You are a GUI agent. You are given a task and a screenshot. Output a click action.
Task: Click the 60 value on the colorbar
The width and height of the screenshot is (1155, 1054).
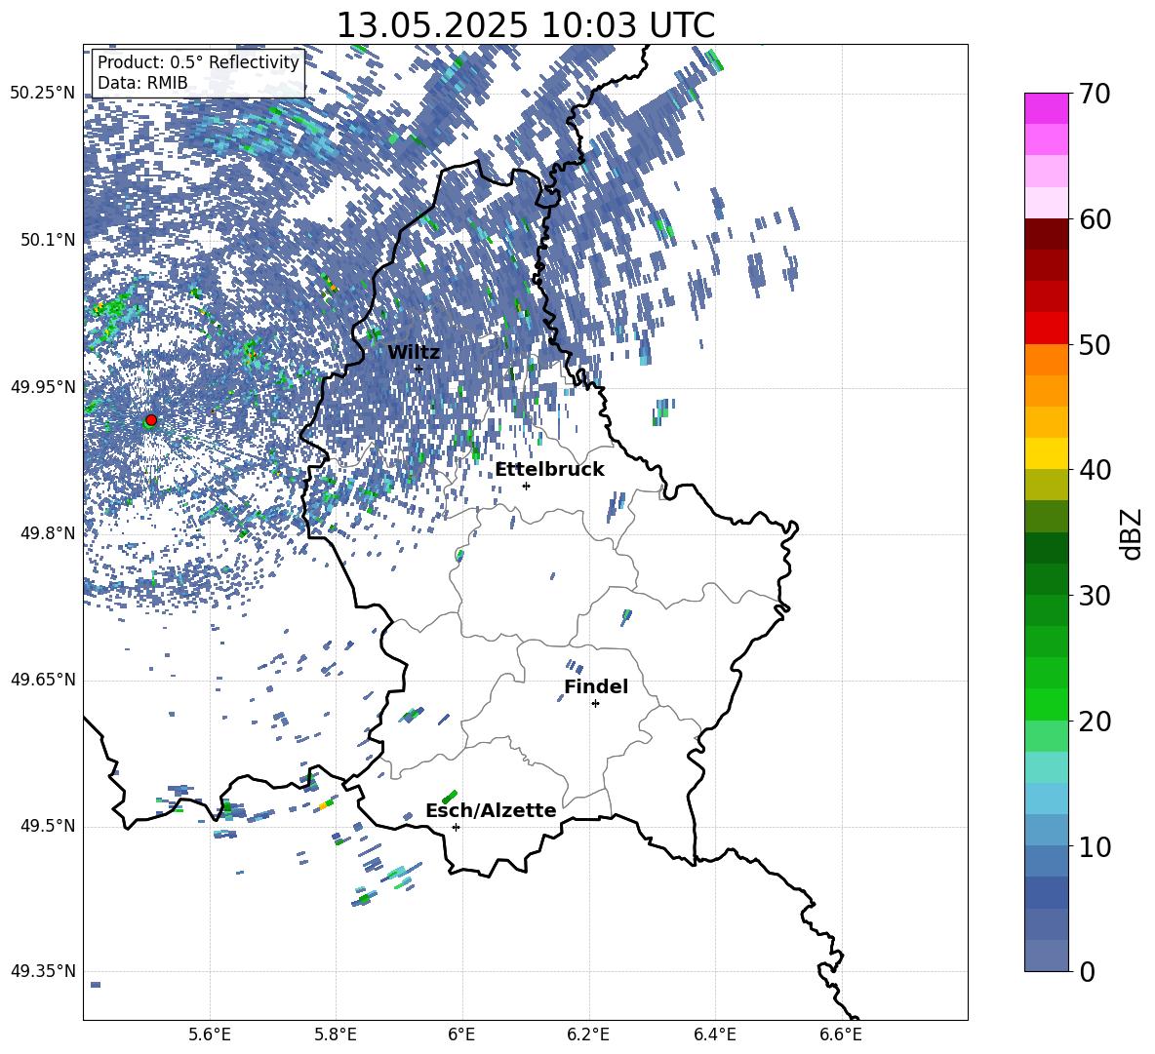coord(1095,219)
